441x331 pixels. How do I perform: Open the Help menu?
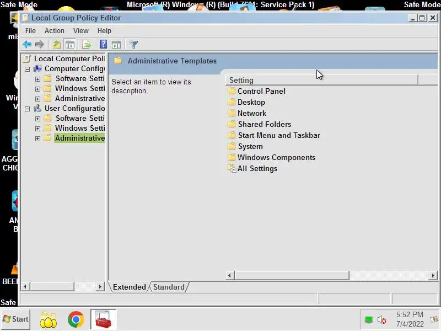[x=104, y=31]
